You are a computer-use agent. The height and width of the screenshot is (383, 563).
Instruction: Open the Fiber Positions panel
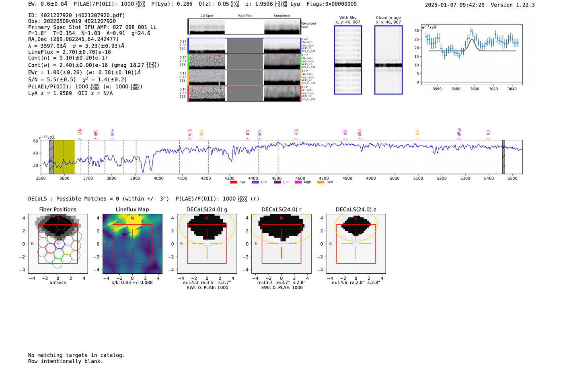coord(58,244)
